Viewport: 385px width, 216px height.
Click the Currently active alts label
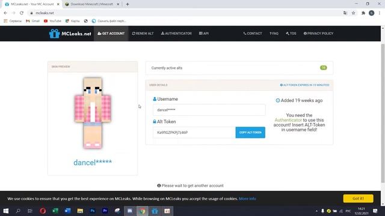click(167, 68)
